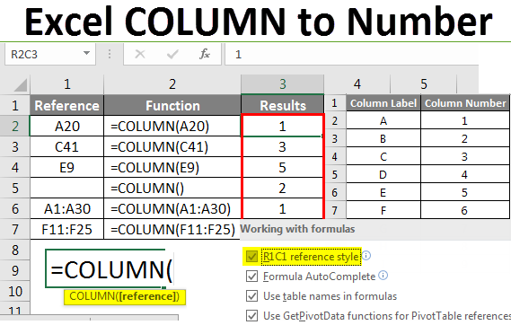Uncheck the R1C1 reference style checkbox

[x=252, y=256]
